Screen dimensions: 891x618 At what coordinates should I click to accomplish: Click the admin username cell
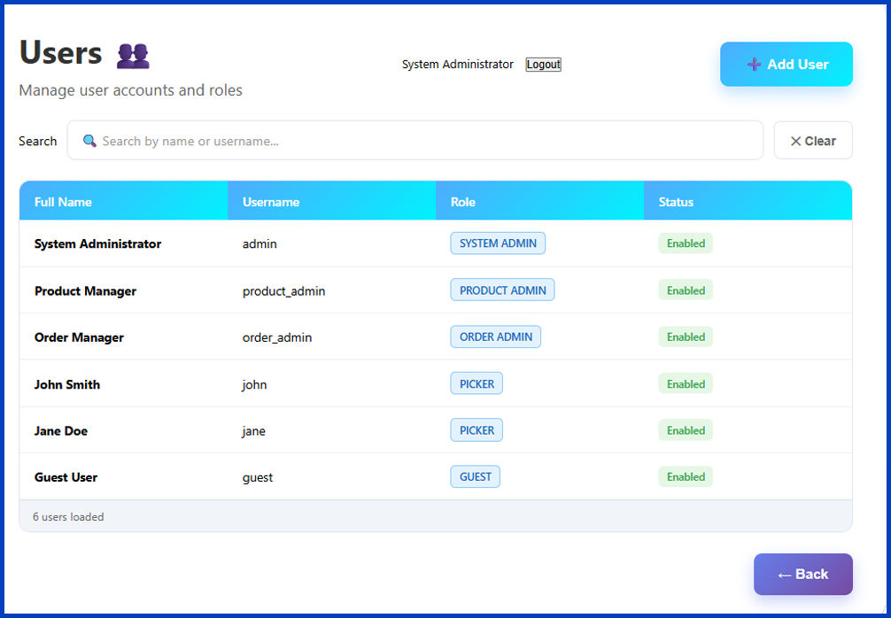[260, 243]
